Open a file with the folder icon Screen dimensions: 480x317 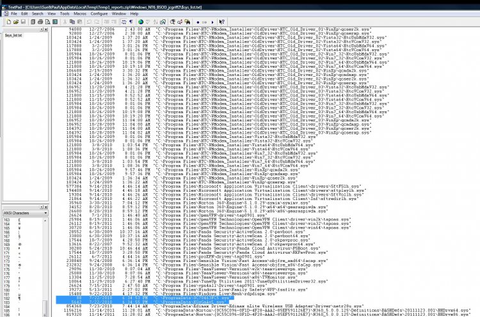click(16, 22)
